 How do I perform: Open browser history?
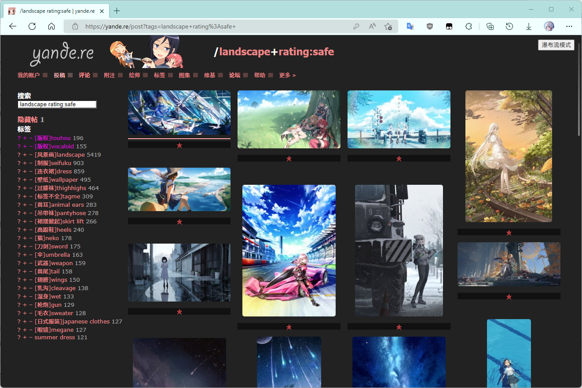(509, 26)
